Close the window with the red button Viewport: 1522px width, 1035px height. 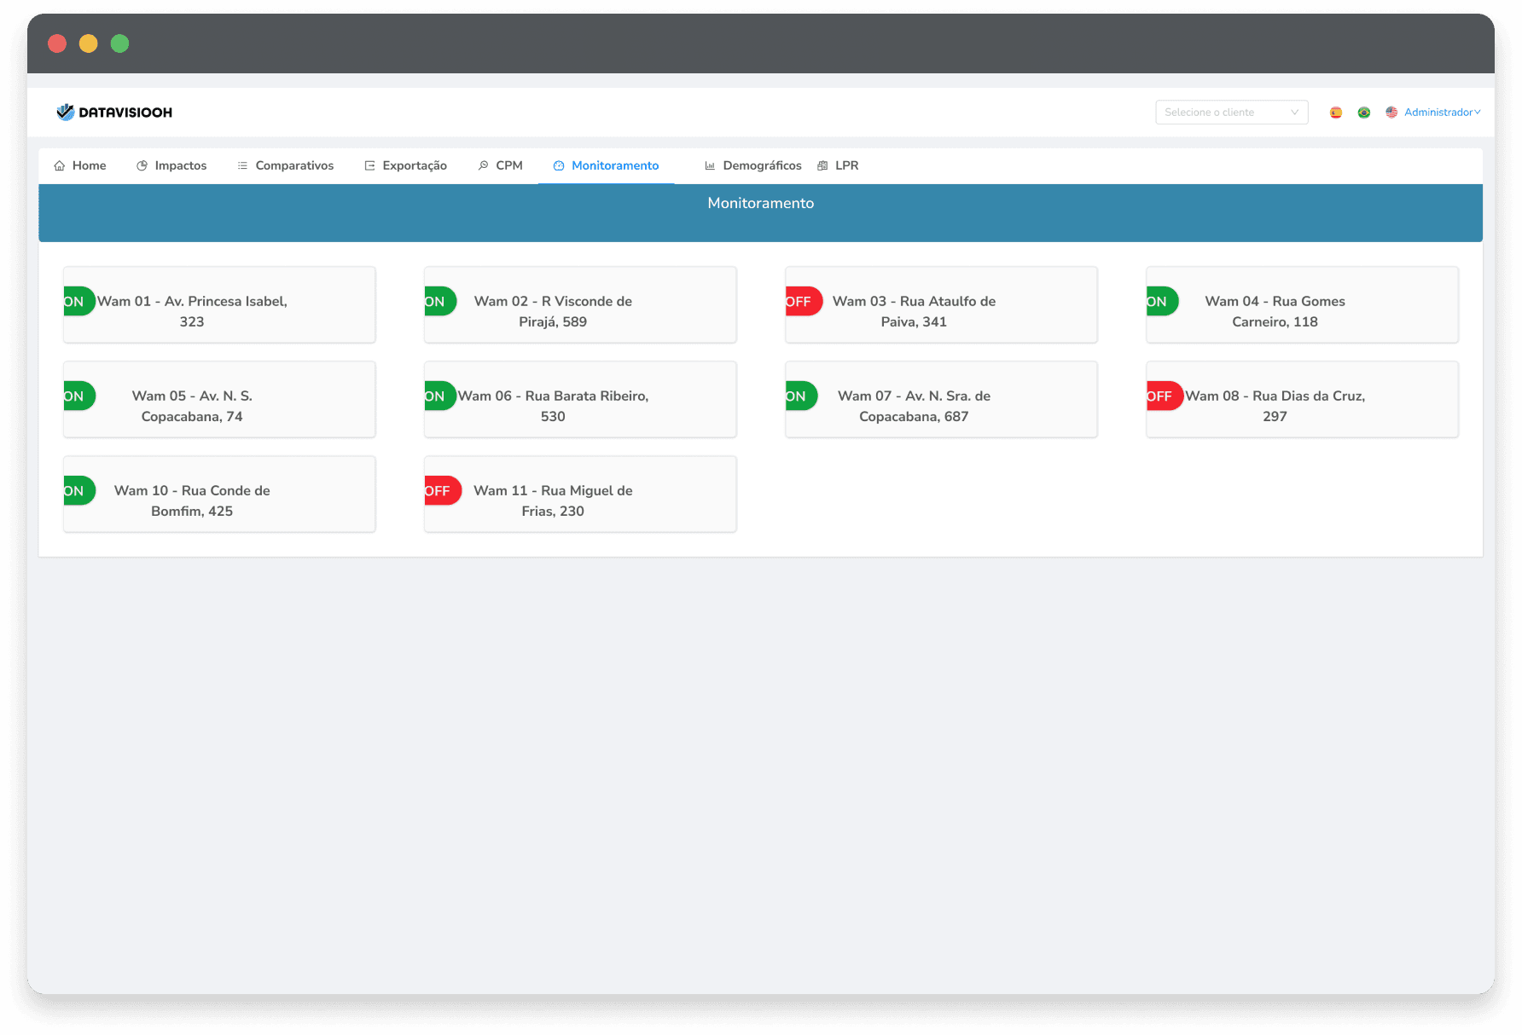pos(57,43)
